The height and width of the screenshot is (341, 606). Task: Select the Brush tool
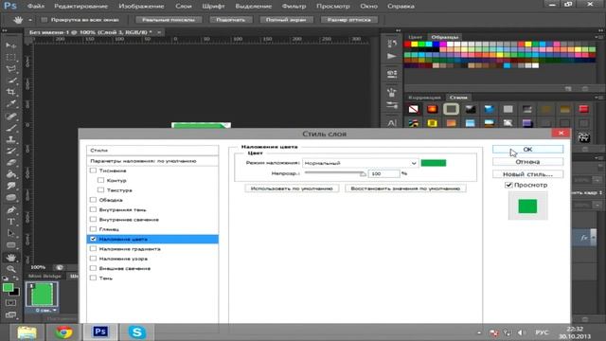10,128
